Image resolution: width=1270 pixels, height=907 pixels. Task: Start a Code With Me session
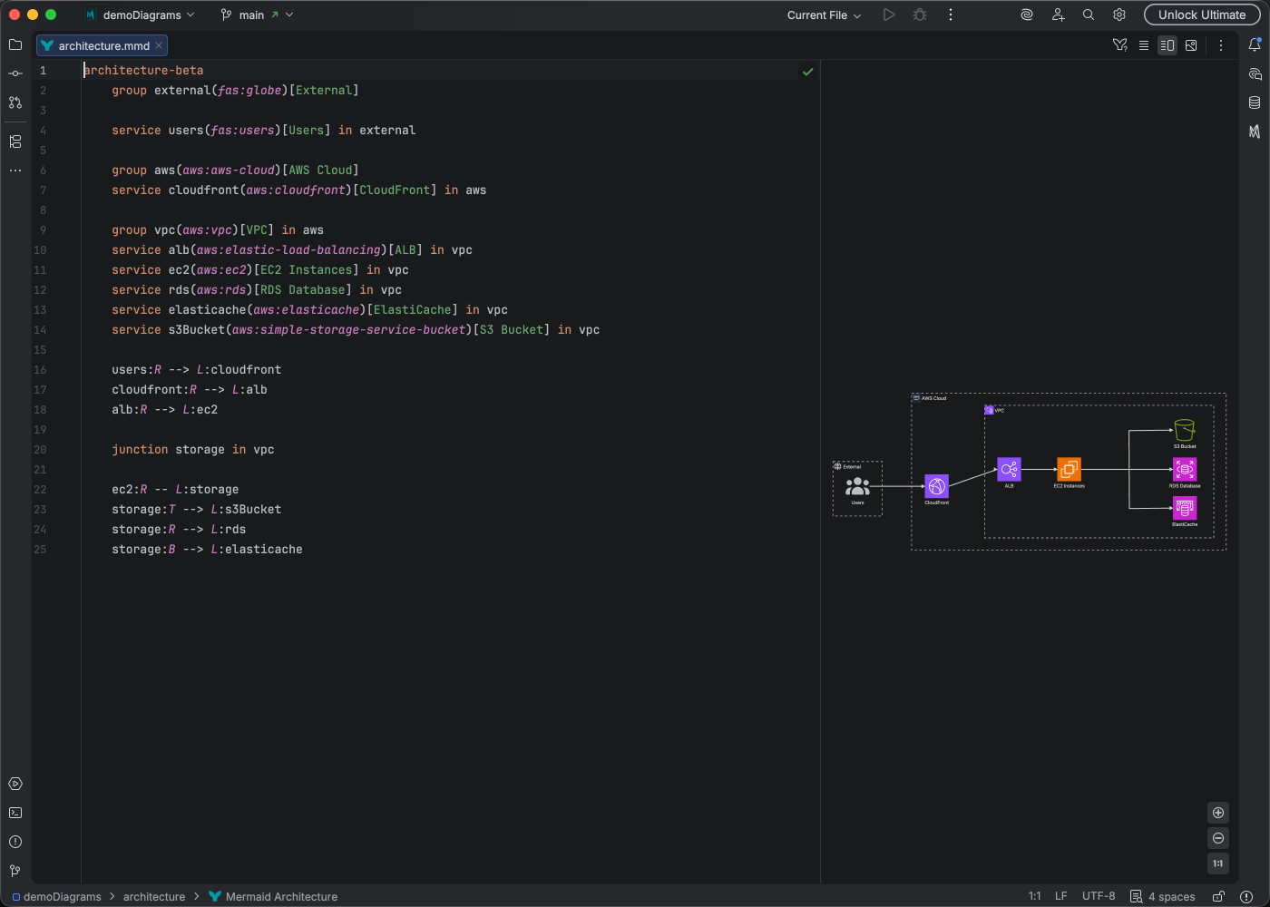[x=1058, y=15]
